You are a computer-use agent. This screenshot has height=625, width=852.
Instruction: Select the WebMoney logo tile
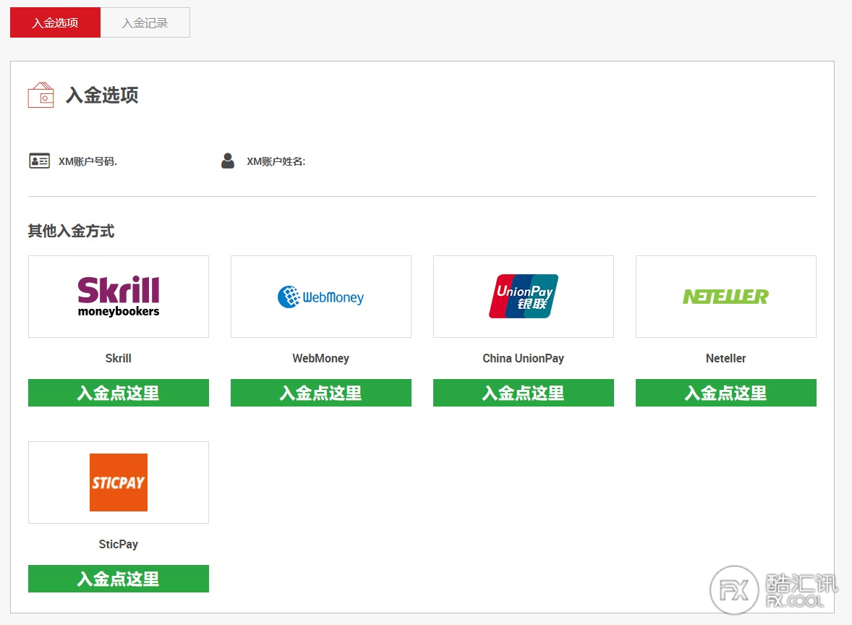tap(320, 297)
